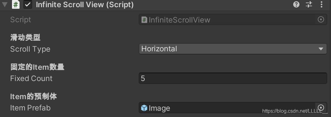Open object picker for Item Prefab
Viewport: 331px width, 117px height.
coord(321,108)
